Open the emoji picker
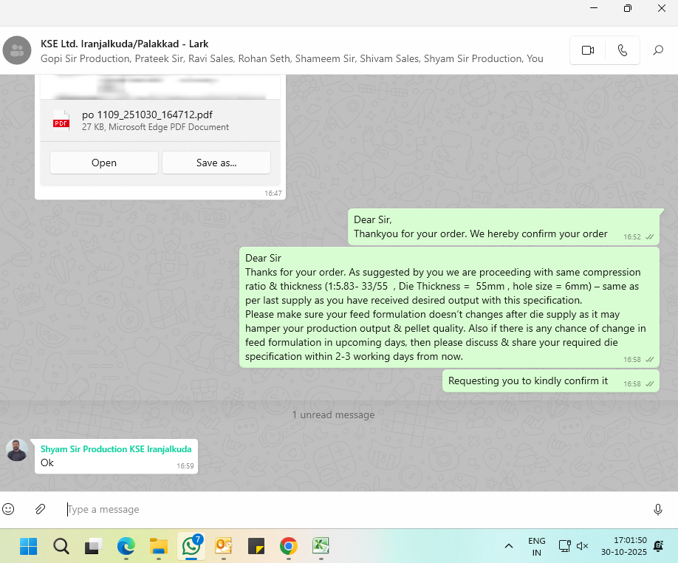The image size is (678, 563). point(8,509)
